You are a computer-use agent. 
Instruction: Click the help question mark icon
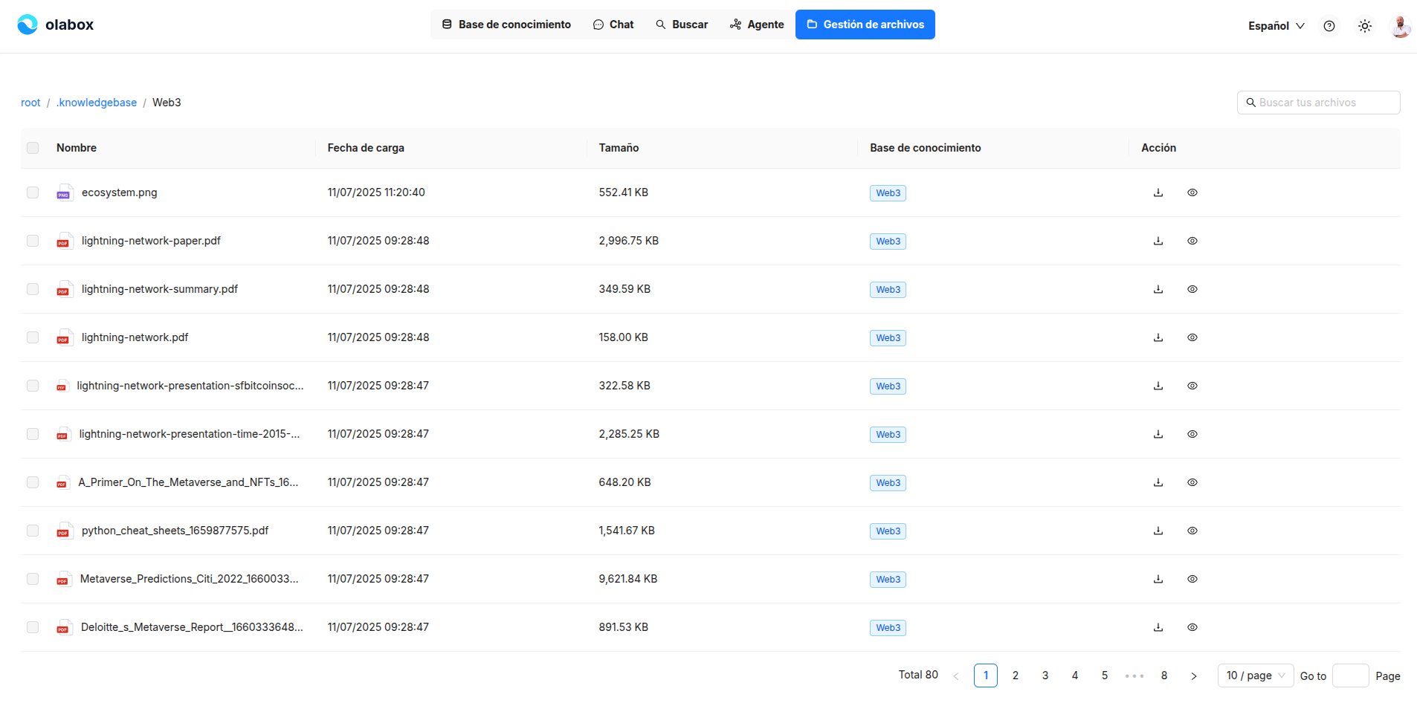[1329, 25]
